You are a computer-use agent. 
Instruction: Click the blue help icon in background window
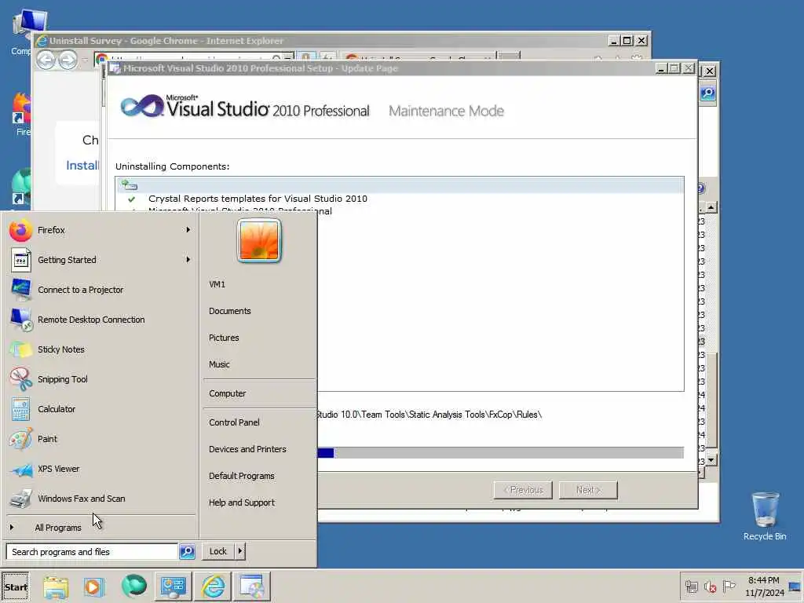tap(701, 188)
